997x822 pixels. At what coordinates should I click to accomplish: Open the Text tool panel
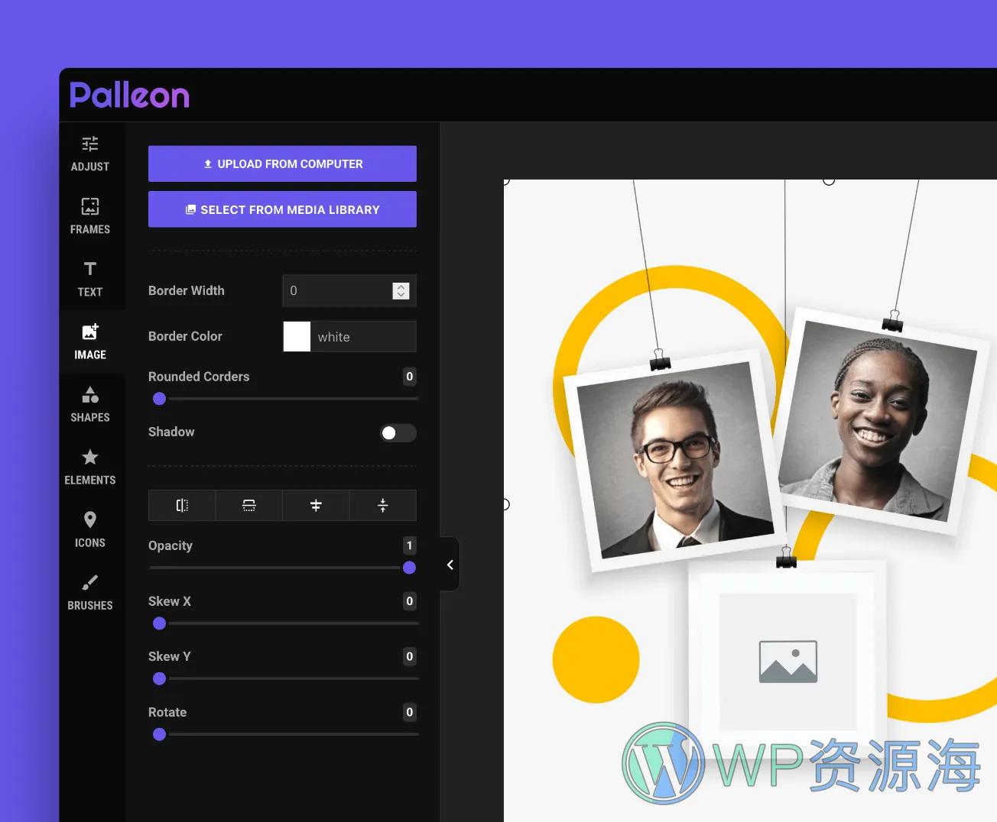(x=90, y=278)
